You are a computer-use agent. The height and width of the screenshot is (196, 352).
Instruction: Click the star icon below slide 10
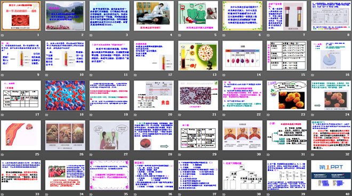tap(47, 75)
